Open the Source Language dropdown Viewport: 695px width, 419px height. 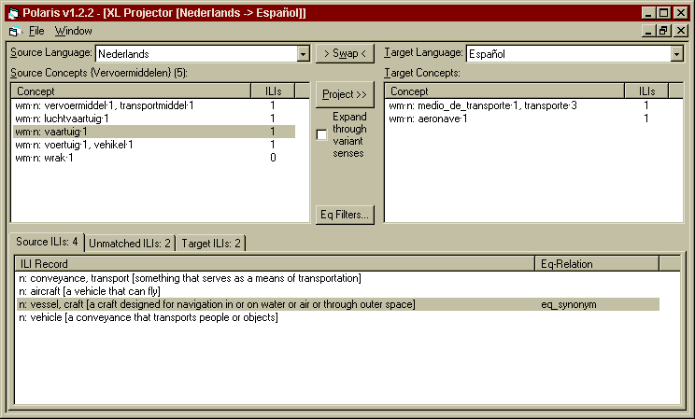coord(303,54)
